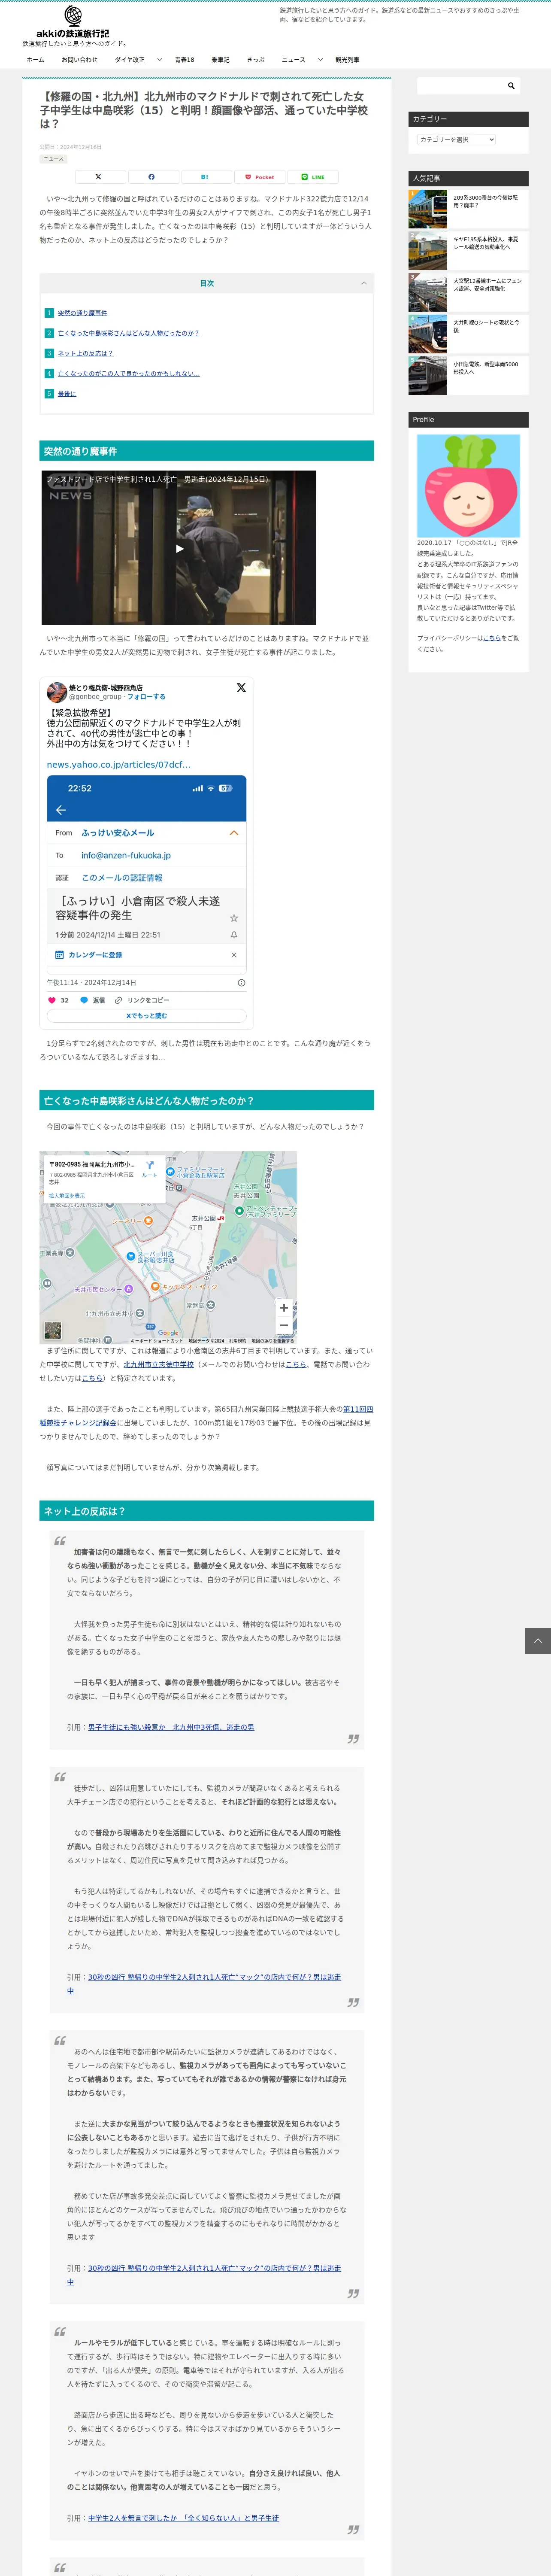This screenshot has width=551, height=2576.
Task: Click the radish character profile image
Action: [x=468, y=485]
